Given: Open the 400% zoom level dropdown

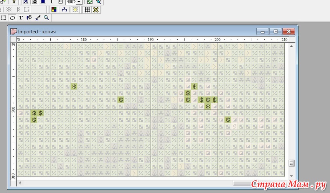Looking at the screenshot, I should coord(79,2).
